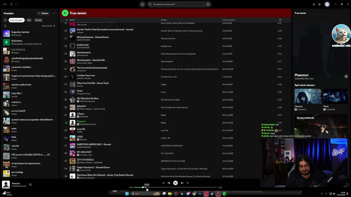Toggle shuffle in the player bar
Screen dimensions: 351x197
[x=163, y=183]
